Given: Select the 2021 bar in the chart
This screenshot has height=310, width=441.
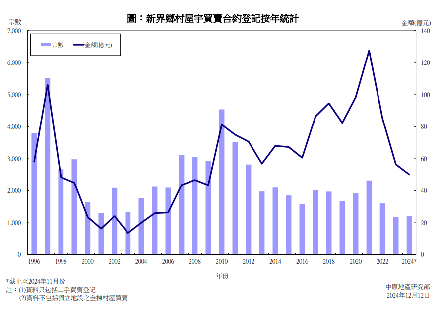Looking at the screenshot, I should (369, 217).
